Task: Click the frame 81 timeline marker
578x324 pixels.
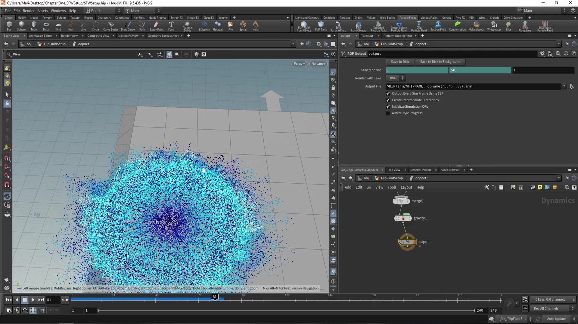Action: pos(214,297)
